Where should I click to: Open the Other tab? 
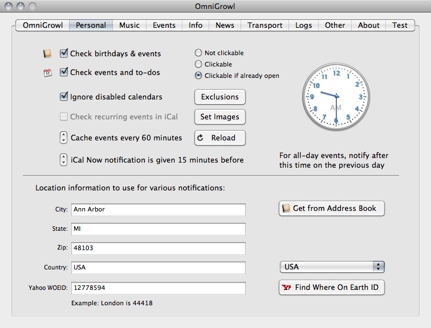(x=335, y=25)
